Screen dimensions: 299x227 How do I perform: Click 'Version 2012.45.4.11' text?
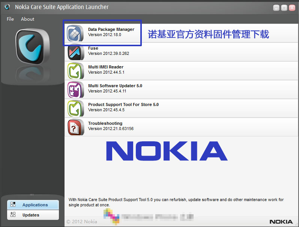[x=107, y=91]
